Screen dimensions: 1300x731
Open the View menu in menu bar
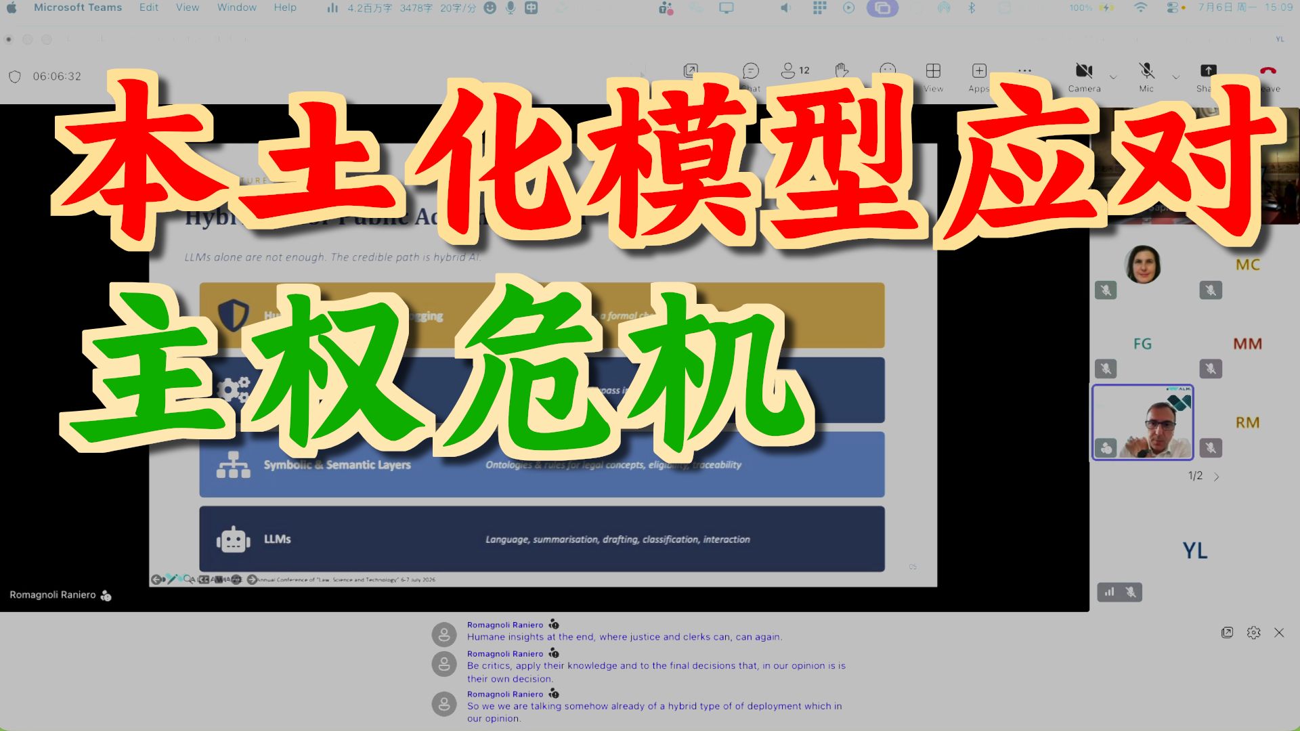coord(188,7)
